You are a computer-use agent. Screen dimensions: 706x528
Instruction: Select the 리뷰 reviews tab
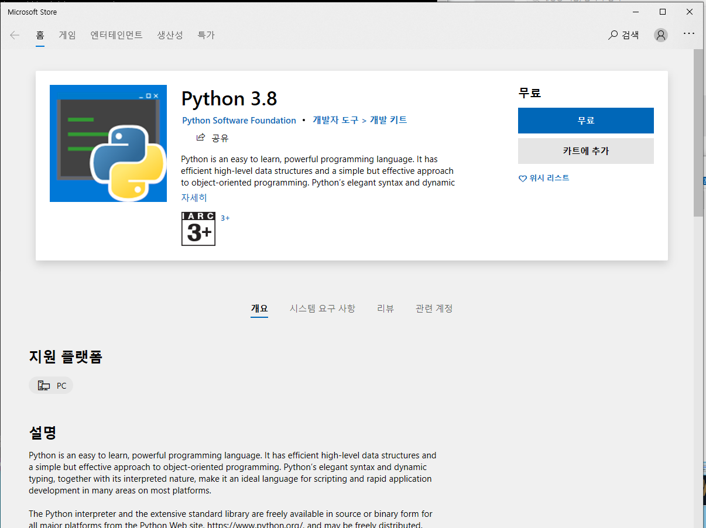[x=385, y=308]
